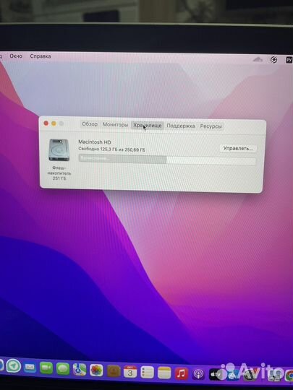The width and height of the screenshot is (293, 390).
Task: Launch FaceTime from the Dock
Action: click(x=46, y=368)
